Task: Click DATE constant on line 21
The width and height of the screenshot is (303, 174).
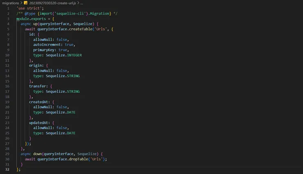Action: (71, 113)
